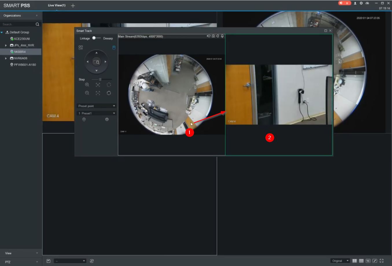This screenshot has width=392, height=266.
Task: Expand the JPs_4xxx_NVR tree node
Action: [6, 45]
